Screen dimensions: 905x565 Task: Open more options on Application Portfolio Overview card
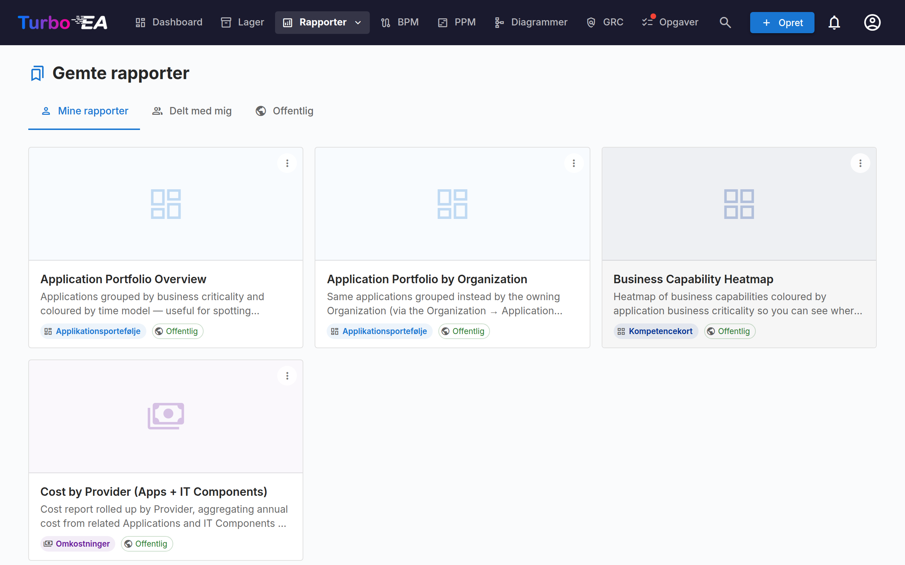pos(287,163)
